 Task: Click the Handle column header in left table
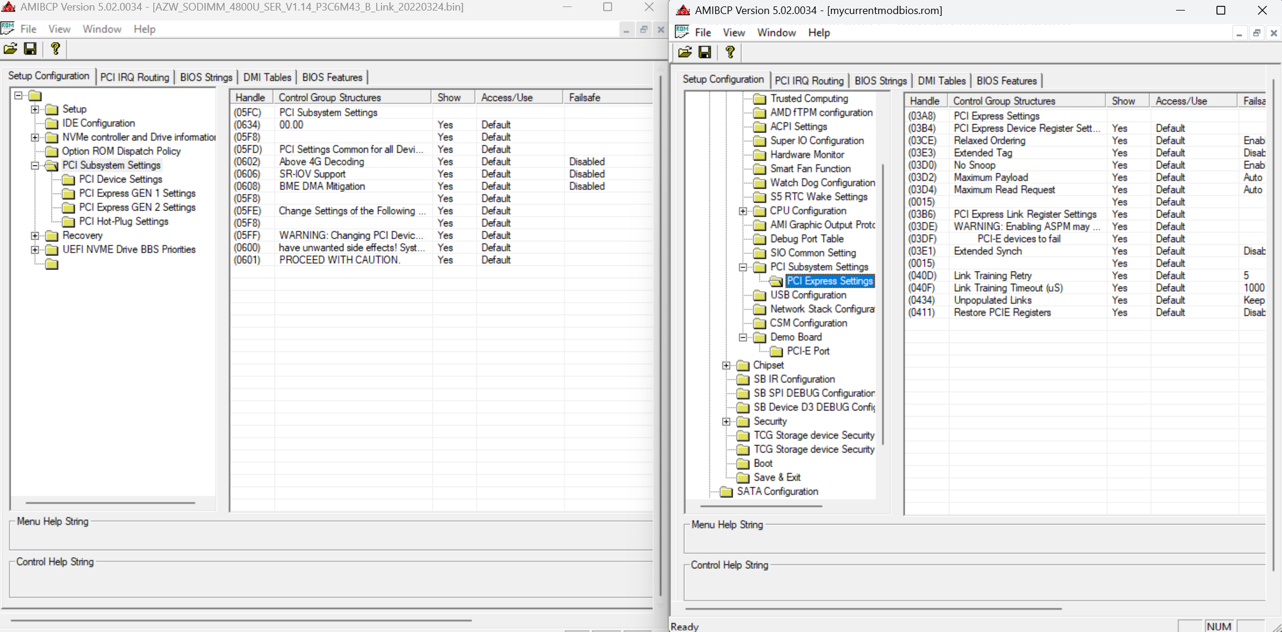(x=250, y=98)
